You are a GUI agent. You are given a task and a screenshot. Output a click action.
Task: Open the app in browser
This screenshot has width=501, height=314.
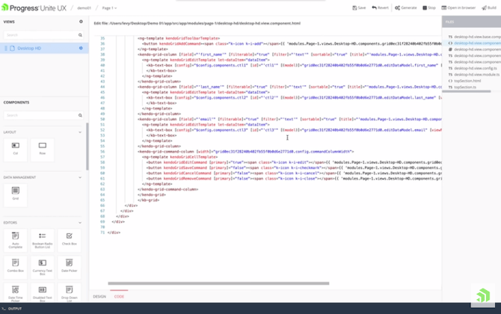(x=458, y=7)
